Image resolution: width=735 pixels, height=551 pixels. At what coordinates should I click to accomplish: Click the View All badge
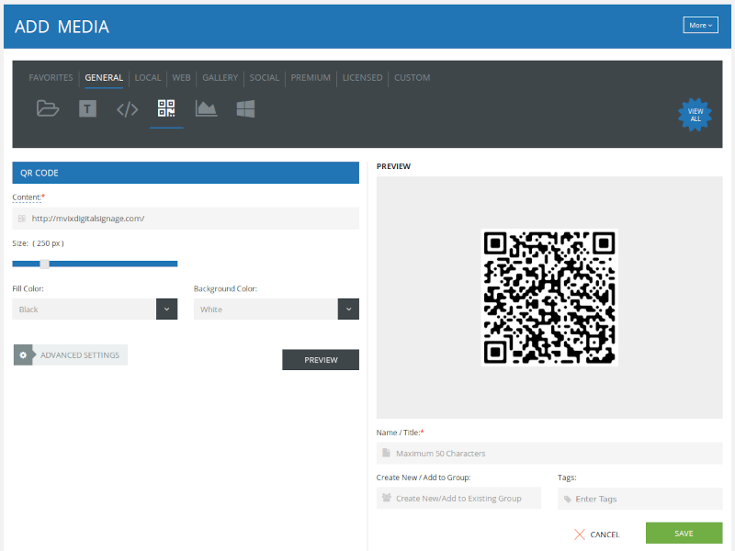tap(695, 115)
